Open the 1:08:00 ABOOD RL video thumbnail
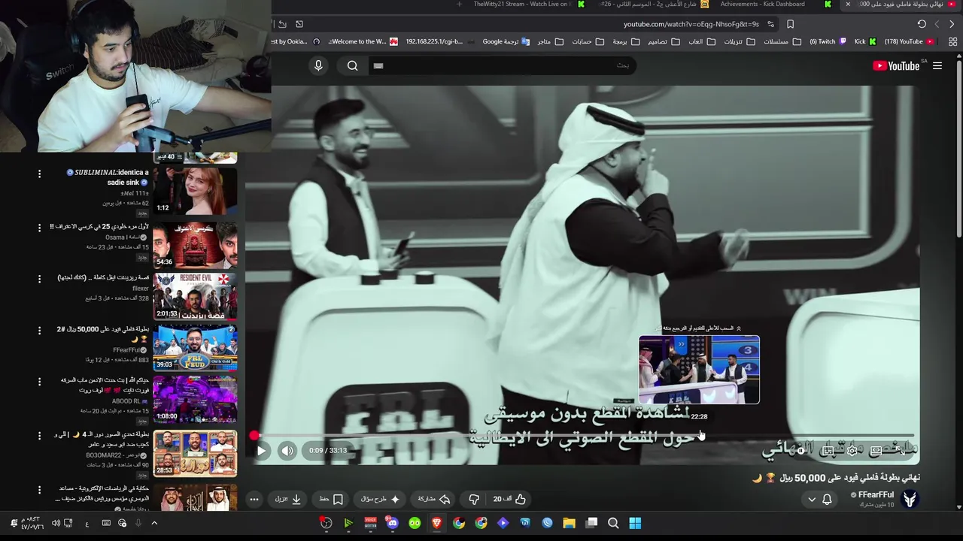This screenshot has height=541, width=963. [195, 398]
